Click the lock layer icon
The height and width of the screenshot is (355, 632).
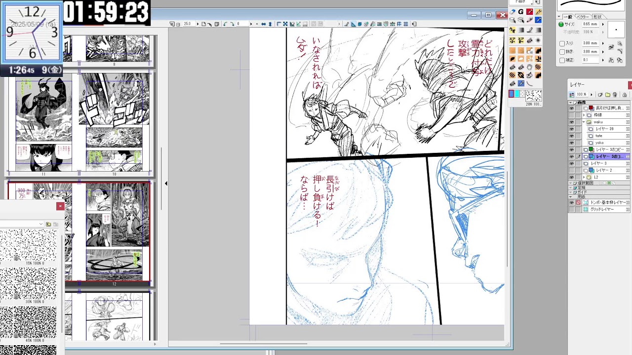pyautogui.click(x=624, y=95)
